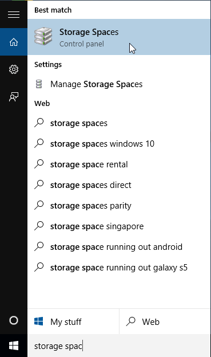This screenshot has width=211, height=357.
Task: Select storage space rental suggestion
Action: tap(119, 164)
